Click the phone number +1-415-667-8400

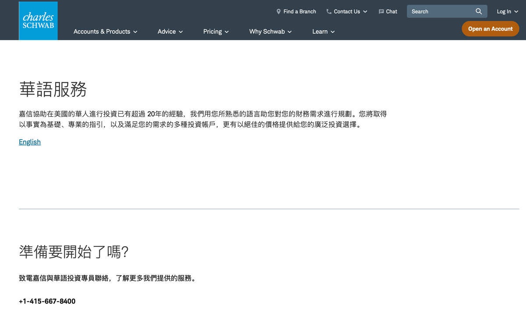point(47,301)
